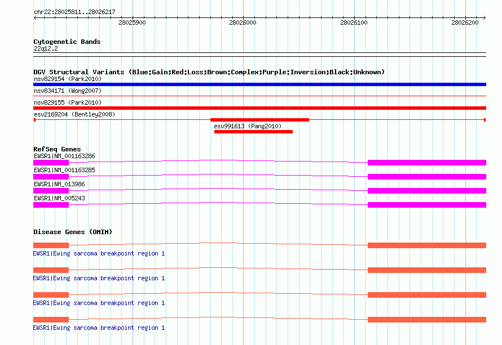Click the DGV Structural Variants track title
Viewport: 502px width, 345px height.
[209, 72]
